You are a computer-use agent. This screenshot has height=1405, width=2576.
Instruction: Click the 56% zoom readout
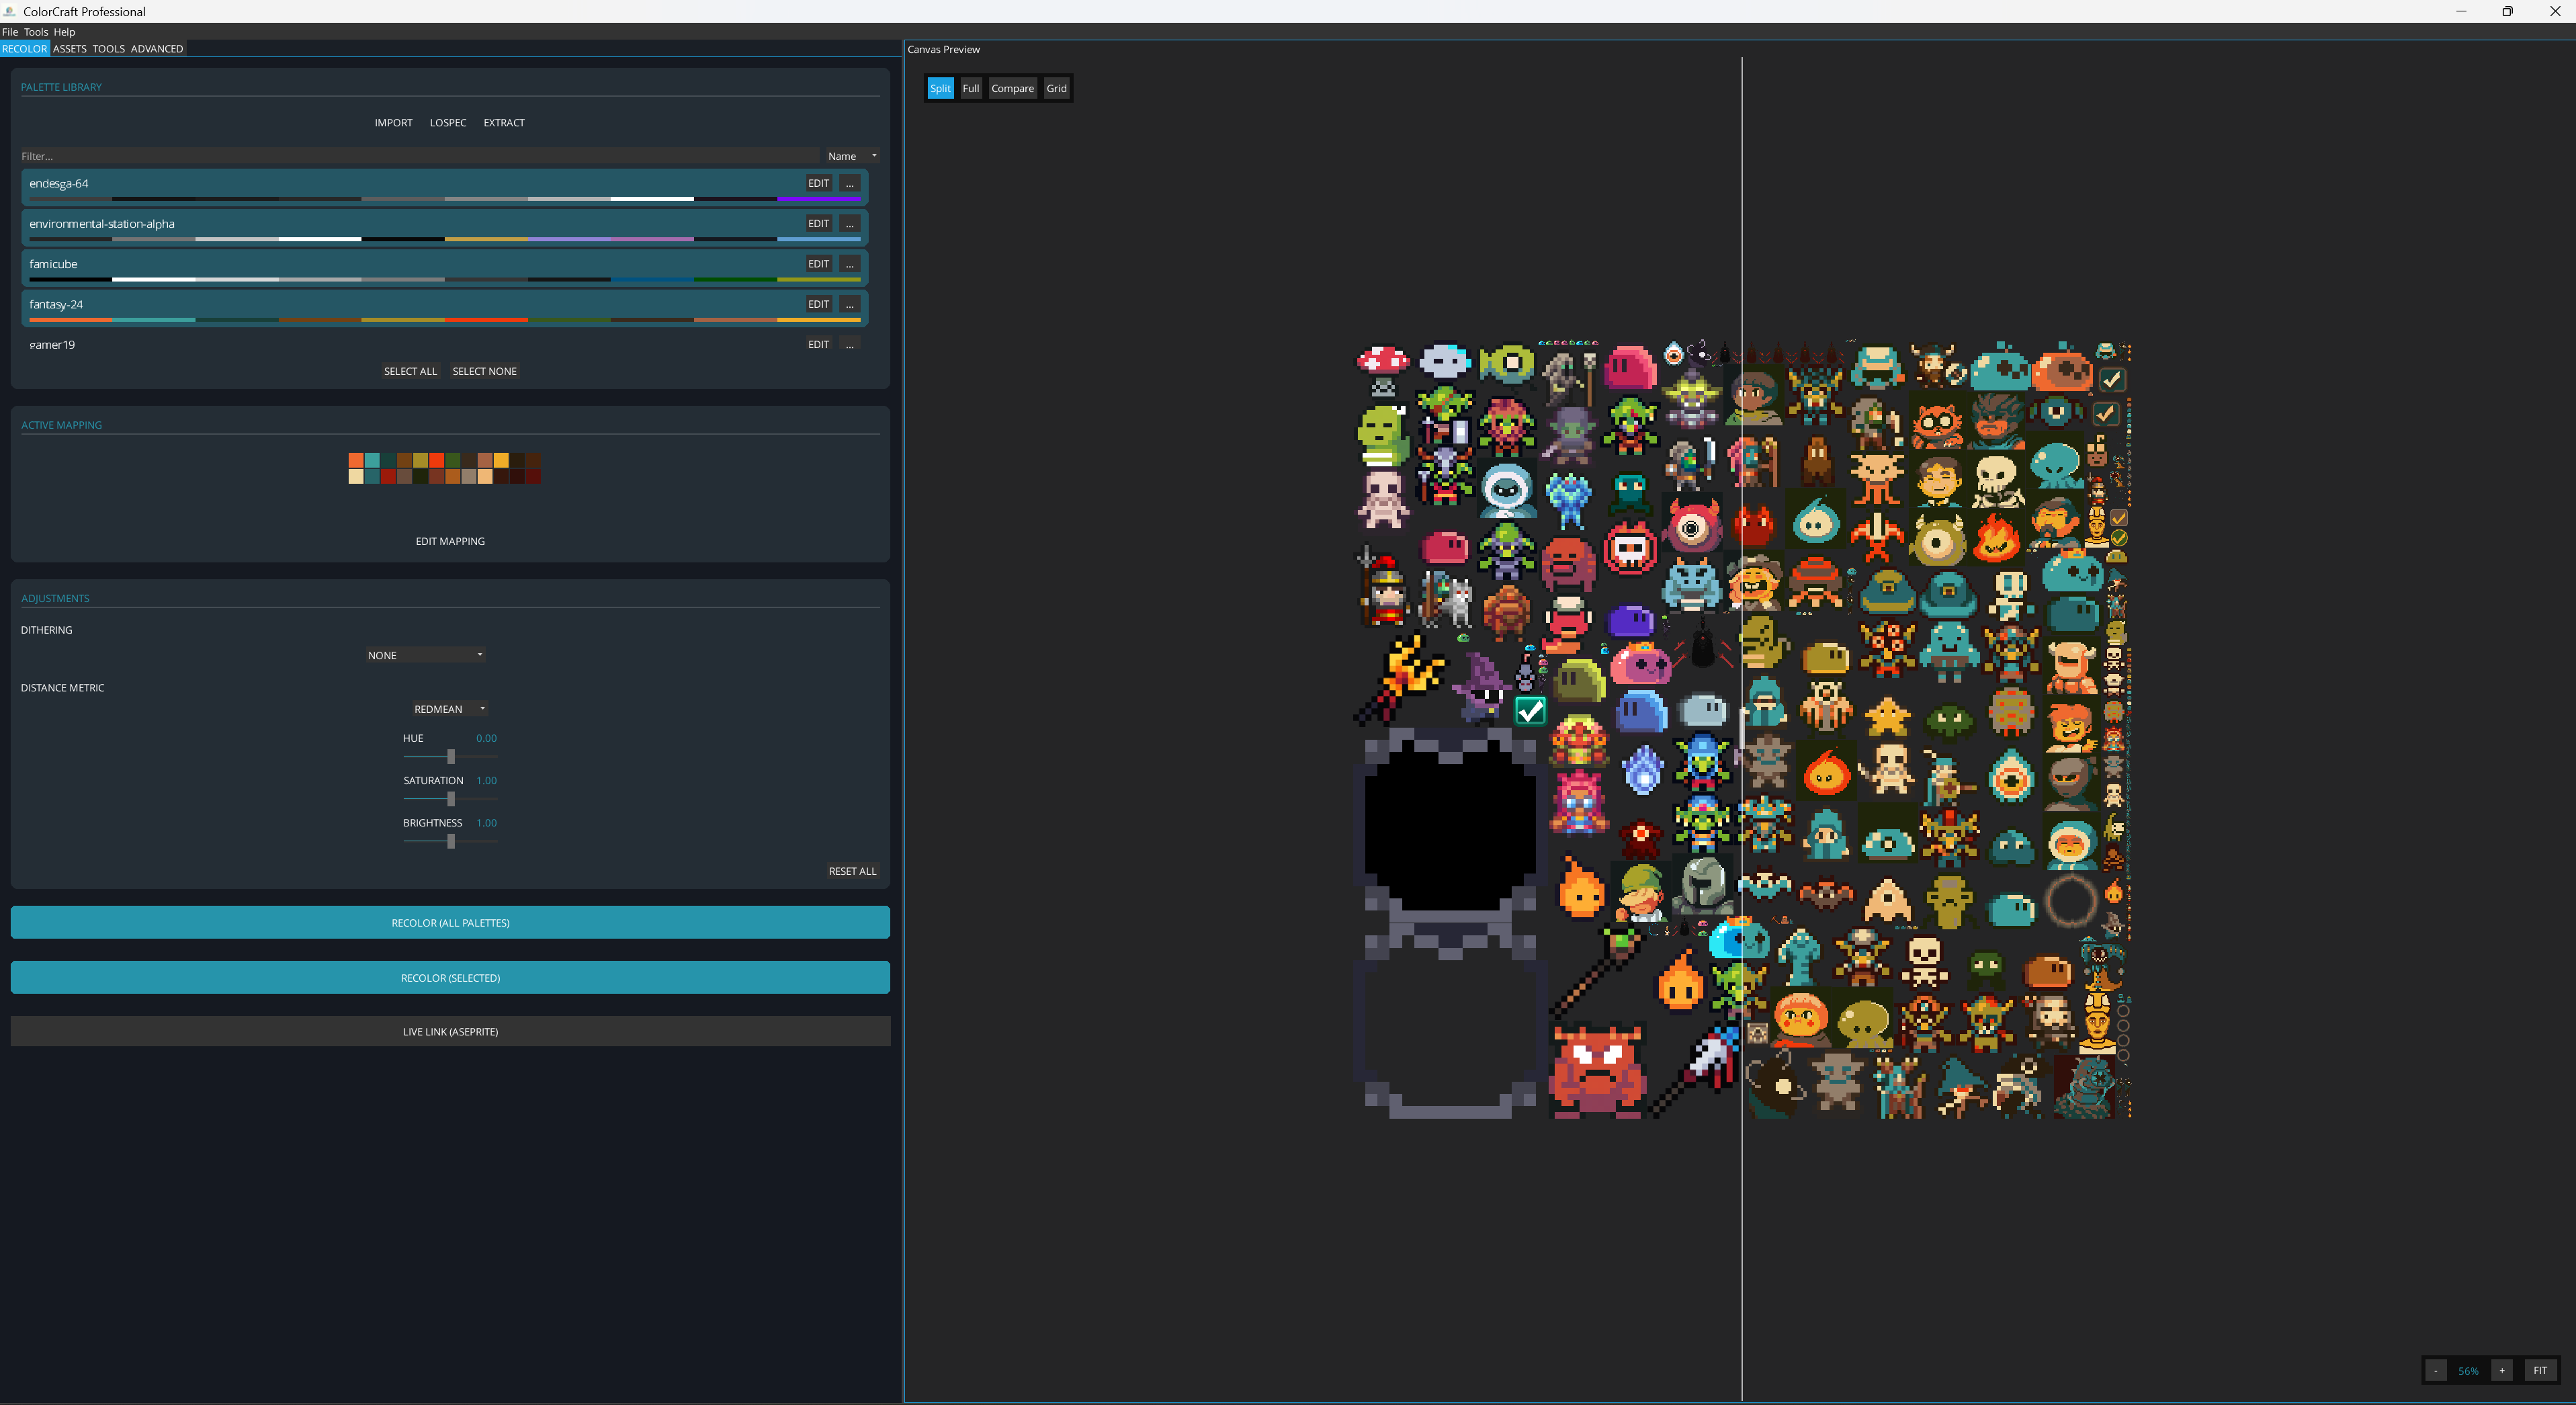coord(2468,1371)
